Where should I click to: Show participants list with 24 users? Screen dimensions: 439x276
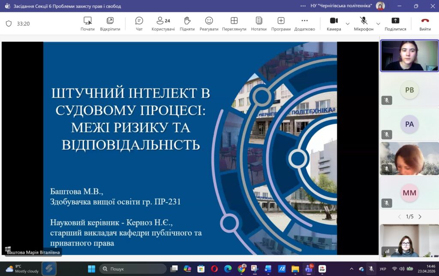tap(163, 21)
